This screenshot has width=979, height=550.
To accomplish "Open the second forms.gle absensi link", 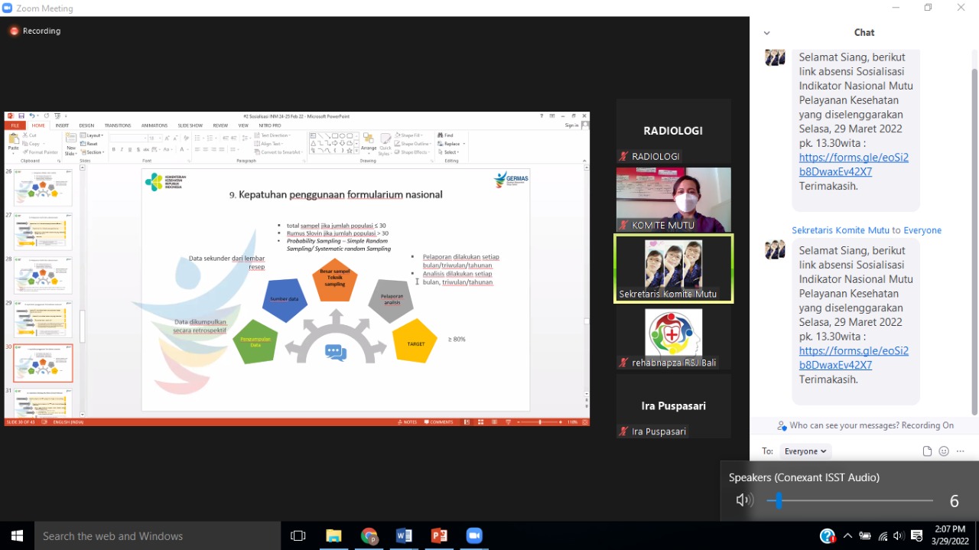I will pos(854,358).
